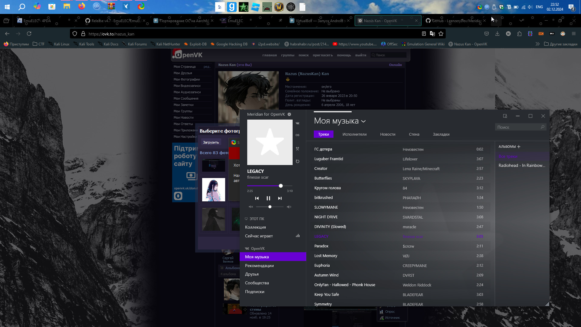581x327 pixels.
Task: Pause the playing LEGACY track
Action: click(x=268, y=198)
